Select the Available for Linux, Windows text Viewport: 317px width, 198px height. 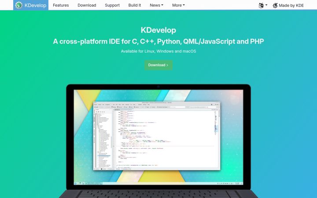[158, 51]
